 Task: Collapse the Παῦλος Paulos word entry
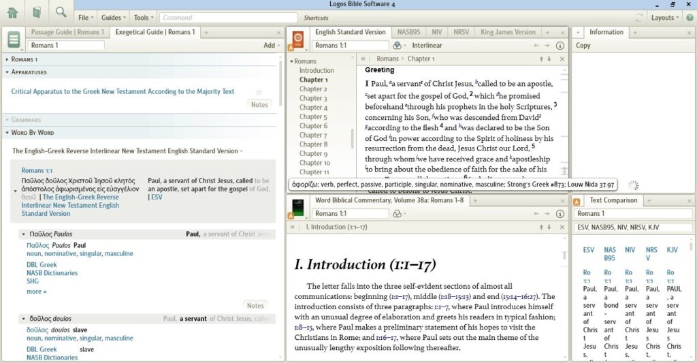pyautogui.click(x=23, y=234)
